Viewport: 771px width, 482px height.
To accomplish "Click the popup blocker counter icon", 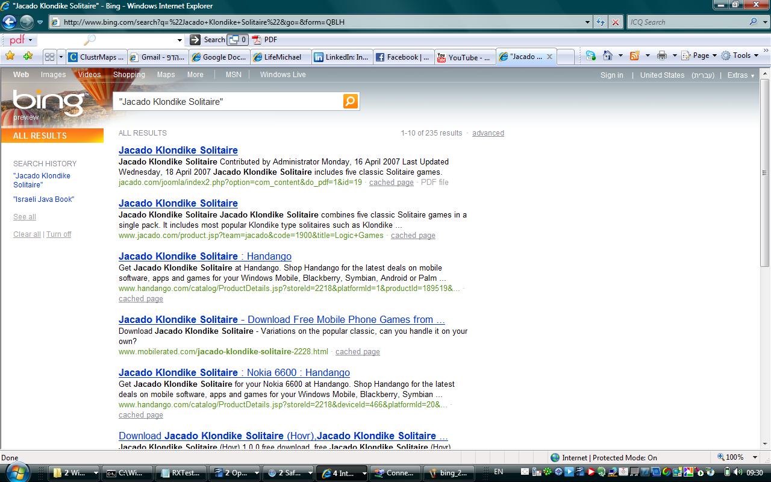I will click(x=238, y=40).
